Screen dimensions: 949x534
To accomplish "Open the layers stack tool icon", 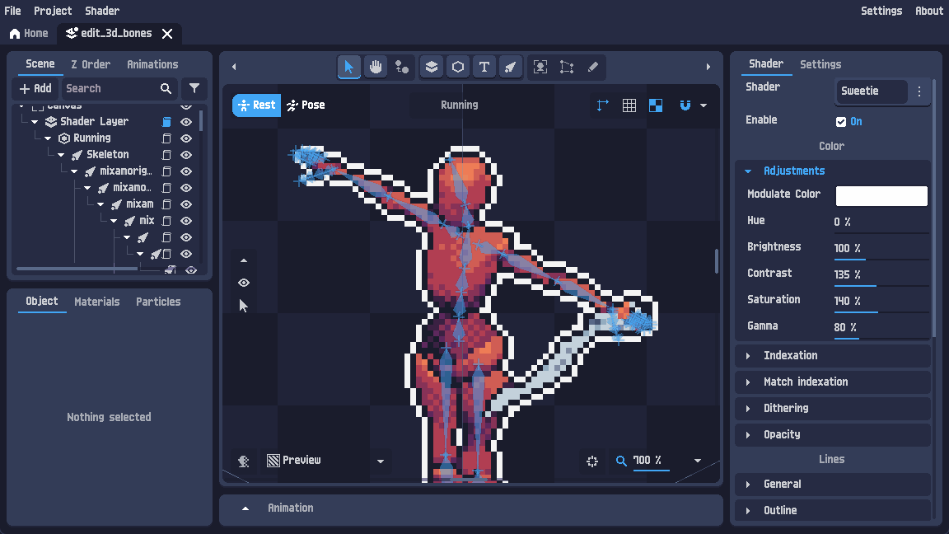I will click(432, 67).
